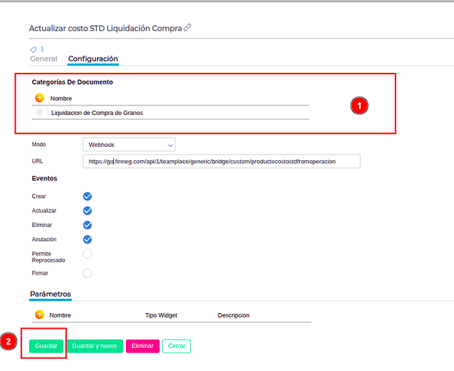Open the Modo dropdown showing Webhook
Viewport: 454px width, 371px height.
[129, 145]
